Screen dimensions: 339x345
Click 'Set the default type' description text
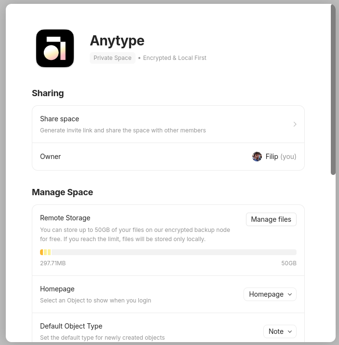[102, 338]
